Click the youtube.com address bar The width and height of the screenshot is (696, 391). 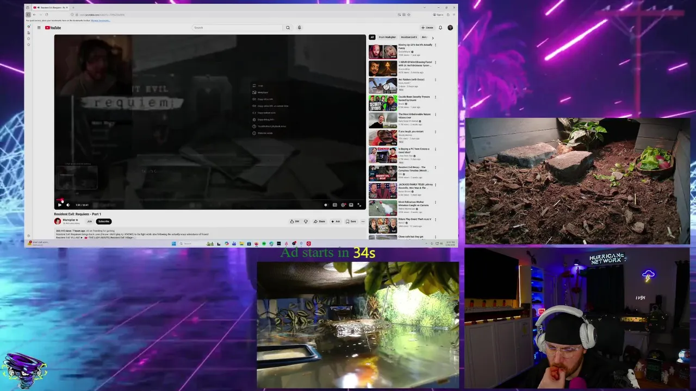[239, 15]
